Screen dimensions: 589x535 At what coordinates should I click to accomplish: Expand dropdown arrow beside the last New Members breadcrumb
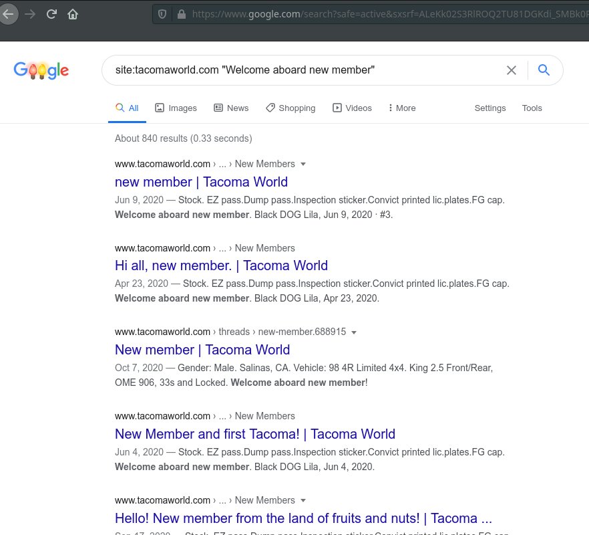pyautogui.click(x=303, y=500)
